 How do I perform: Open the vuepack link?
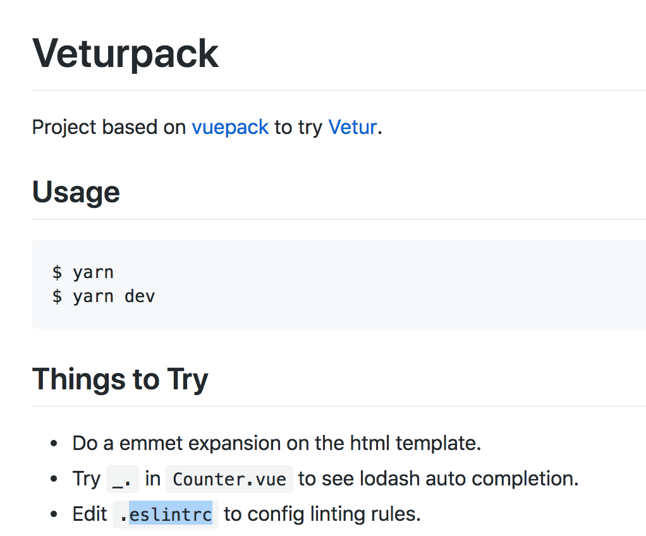(230, 127)
